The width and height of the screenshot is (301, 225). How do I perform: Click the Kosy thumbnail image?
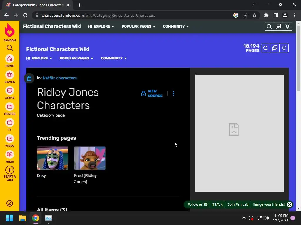[53, 158]
